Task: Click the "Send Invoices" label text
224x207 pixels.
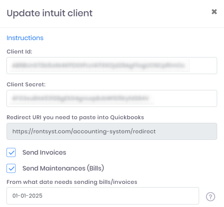Action: coord(44,152)
